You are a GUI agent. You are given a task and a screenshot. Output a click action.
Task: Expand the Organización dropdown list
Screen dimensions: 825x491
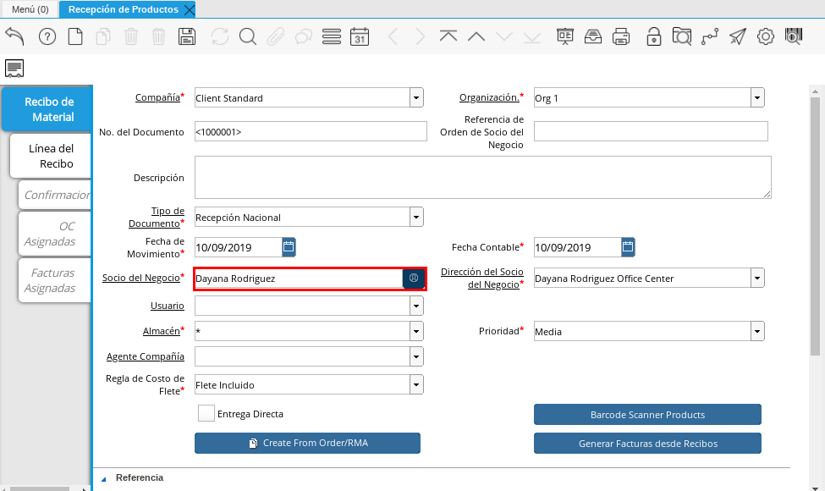tap(756, 98)
